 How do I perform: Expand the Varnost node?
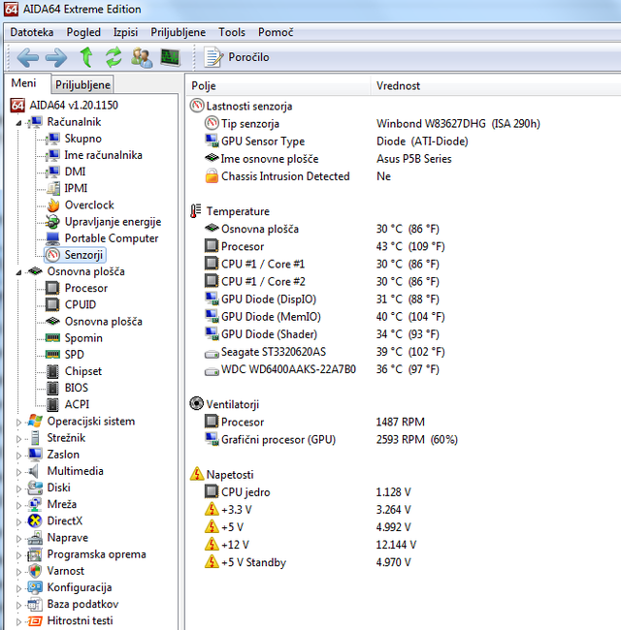18,572
